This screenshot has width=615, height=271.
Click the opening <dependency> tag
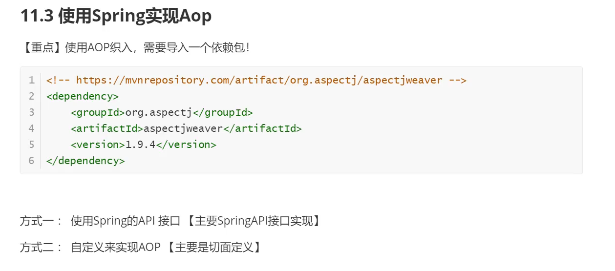[x=83, y=96]
